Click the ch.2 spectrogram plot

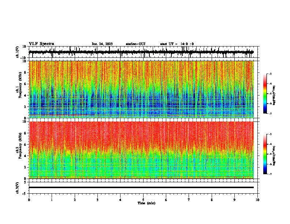click(x=141, y=150)
